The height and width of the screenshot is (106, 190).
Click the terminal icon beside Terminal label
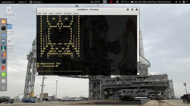click(x=31, y=2)
